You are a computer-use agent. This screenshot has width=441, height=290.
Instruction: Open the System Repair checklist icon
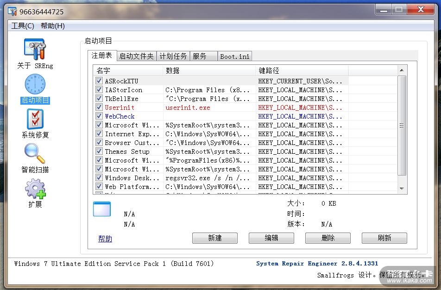(x=35, y=119)
